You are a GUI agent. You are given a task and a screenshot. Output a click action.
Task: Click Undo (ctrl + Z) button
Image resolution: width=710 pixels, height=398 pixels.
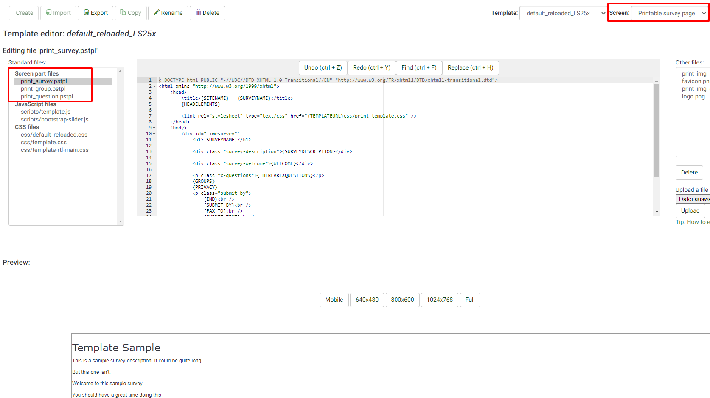[x=323, y=68]
